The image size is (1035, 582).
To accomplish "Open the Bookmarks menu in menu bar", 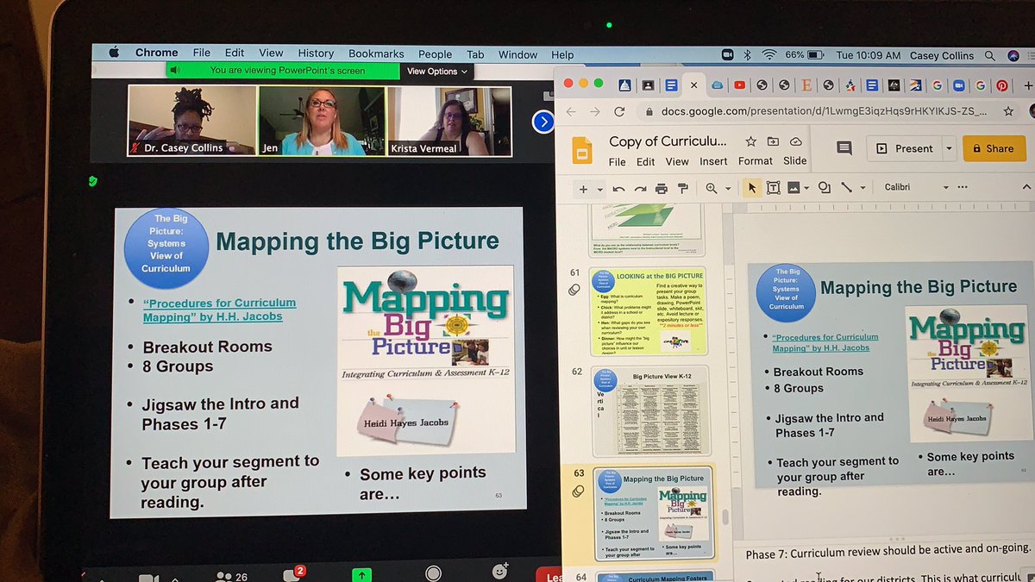I will click(376, 53).
